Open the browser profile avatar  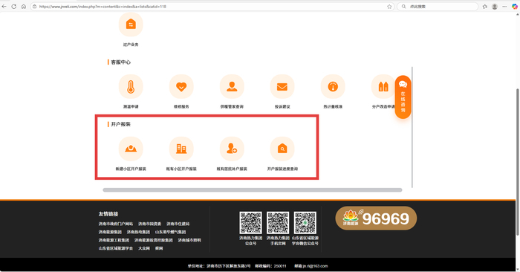point(495,6)
